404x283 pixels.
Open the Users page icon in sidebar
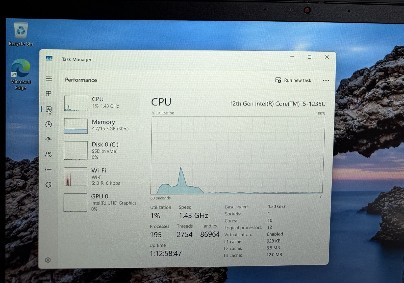point(48,154)
